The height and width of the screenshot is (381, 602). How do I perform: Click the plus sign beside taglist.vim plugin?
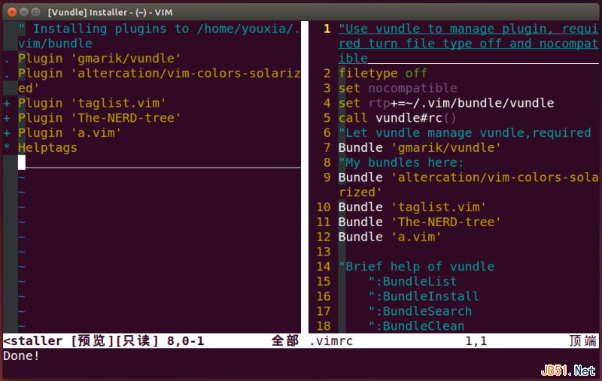coord(7,104)
